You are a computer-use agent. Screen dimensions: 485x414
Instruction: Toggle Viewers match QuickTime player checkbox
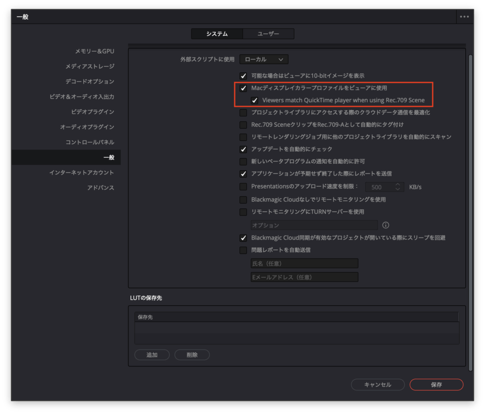(x=255, y=100)
